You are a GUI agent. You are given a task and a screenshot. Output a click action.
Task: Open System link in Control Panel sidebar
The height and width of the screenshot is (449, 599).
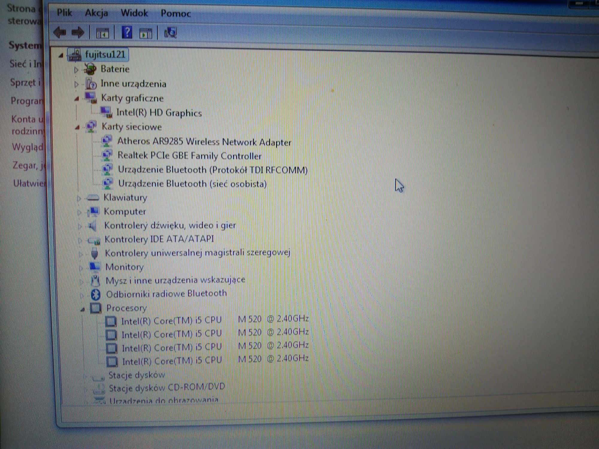[x=25, y=45]
